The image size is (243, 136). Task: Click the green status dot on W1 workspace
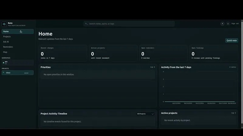point(4,63)
